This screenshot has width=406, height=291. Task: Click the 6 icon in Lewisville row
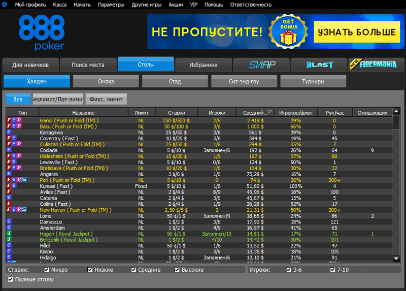click(x=14, y=161)
